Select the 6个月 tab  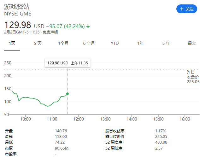coord(89,43)
